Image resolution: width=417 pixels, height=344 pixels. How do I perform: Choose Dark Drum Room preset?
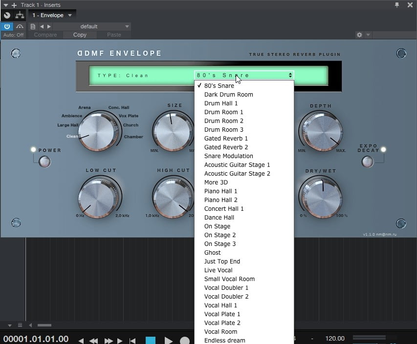[x=244, y=95]
